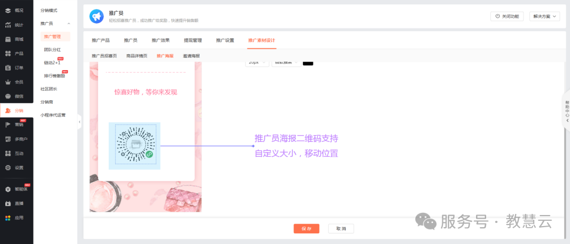Click the store icon inside QR code
This screenshot has width=570, height=244.
click(136, 145)
